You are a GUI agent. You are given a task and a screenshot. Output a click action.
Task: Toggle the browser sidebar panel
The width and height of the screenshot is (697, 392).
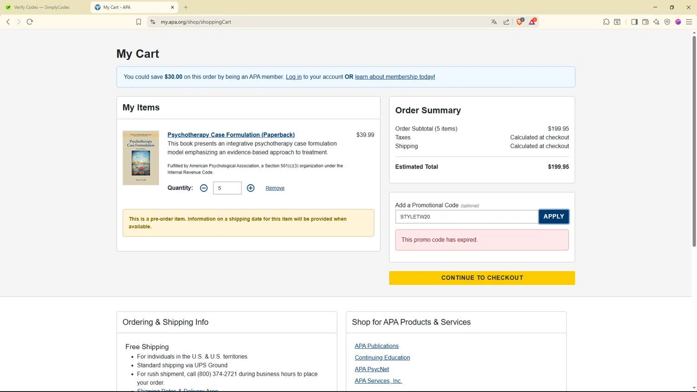click(x=634, y=22)
